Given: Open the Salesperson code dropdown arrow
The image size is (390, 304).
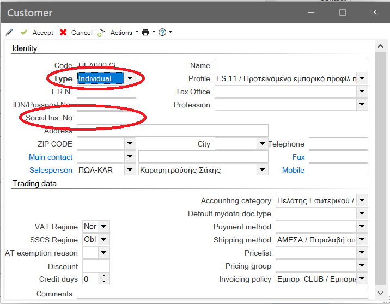Looking at the screenshot, I should point(130,169).
